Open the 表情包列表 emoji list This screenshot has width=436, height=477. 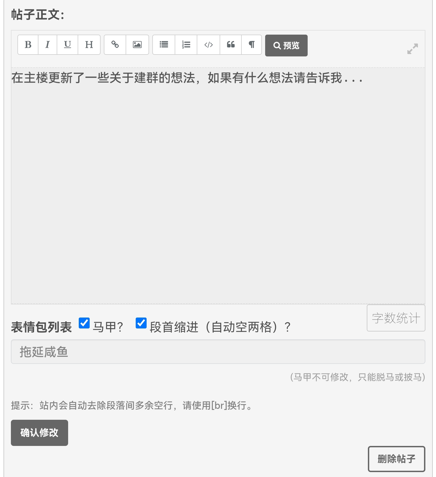41,327
